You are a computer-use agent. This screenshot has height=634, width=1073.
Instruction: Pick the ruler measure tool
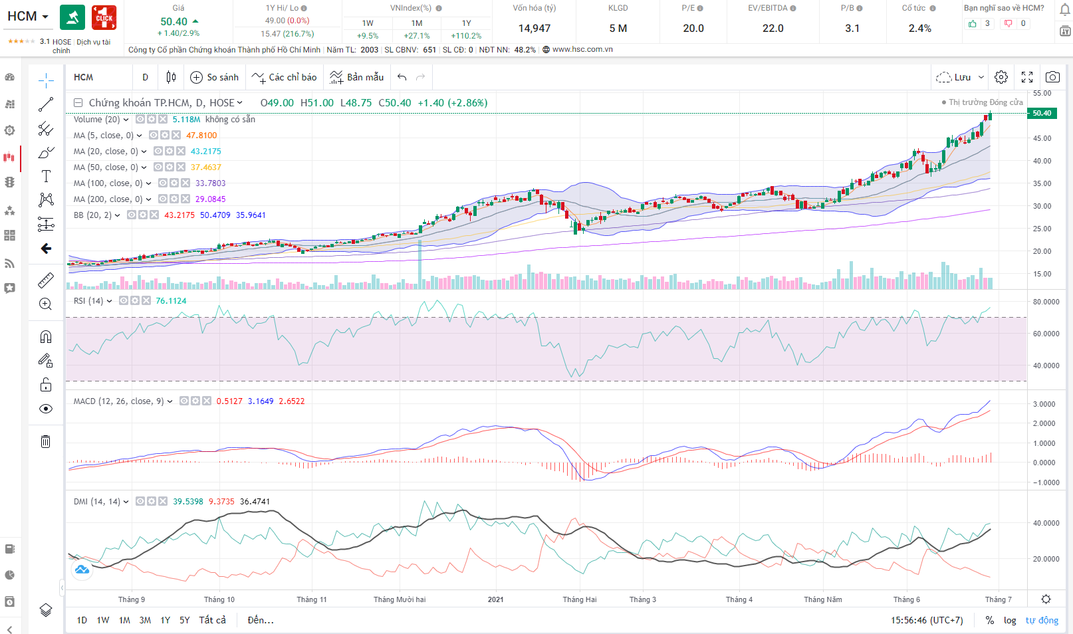[46, 280]
